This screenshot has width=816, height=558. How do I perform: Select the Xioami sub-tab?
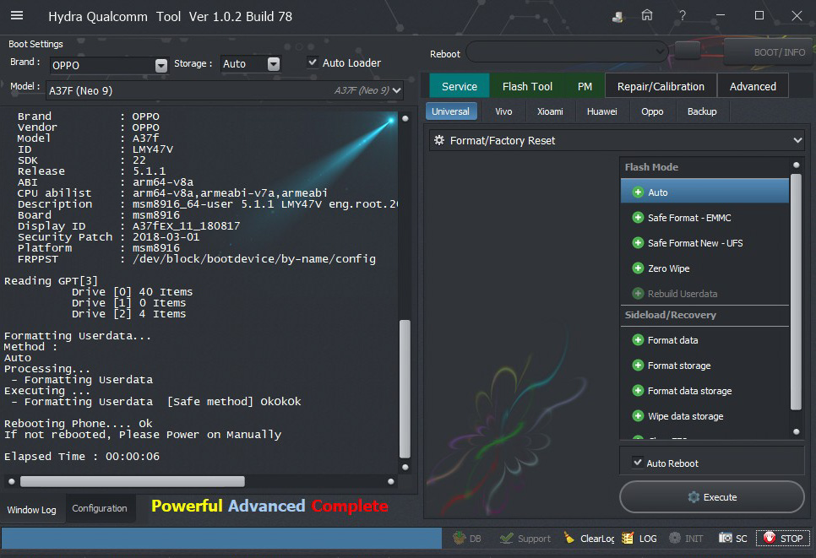pyautogui.click(x=550, y=111)
